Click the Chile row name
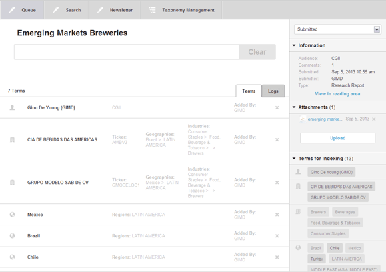Image resolution: width=386 pixels, height=272 pixels. tap(33, 257)
